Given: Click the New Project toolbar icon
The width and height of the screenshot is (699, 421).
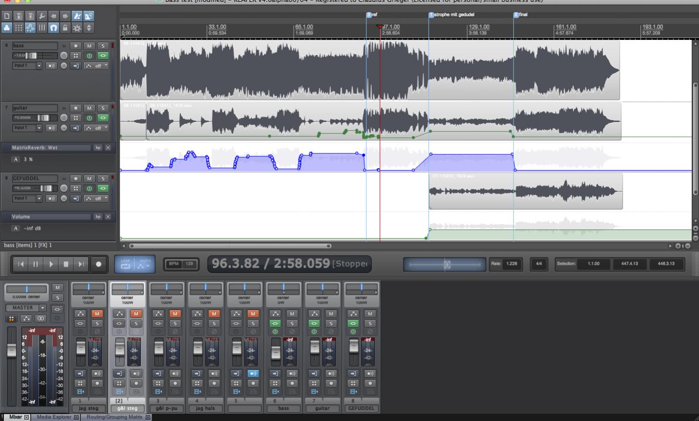Looking at the screenshot, I should click(7, 16).
